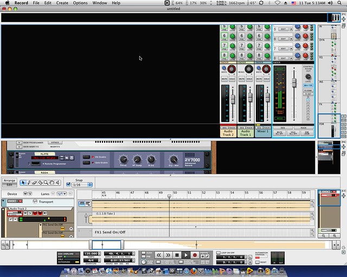This screenshot has width=347, height=277.
Task: Click Automation Override Reset button
Action: click(x=258, y=262)
